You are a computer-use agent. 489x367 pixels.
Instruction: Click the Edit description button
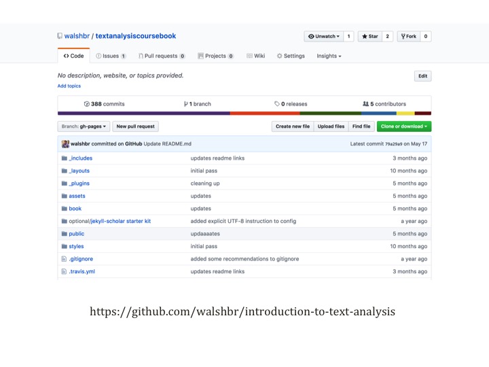point(423,76)
